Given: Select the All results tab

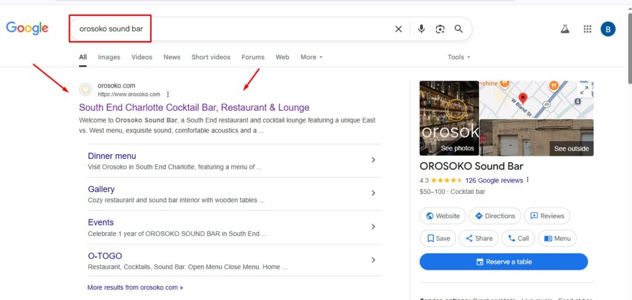Looking at the screenshot, I should tap(83, 57).
